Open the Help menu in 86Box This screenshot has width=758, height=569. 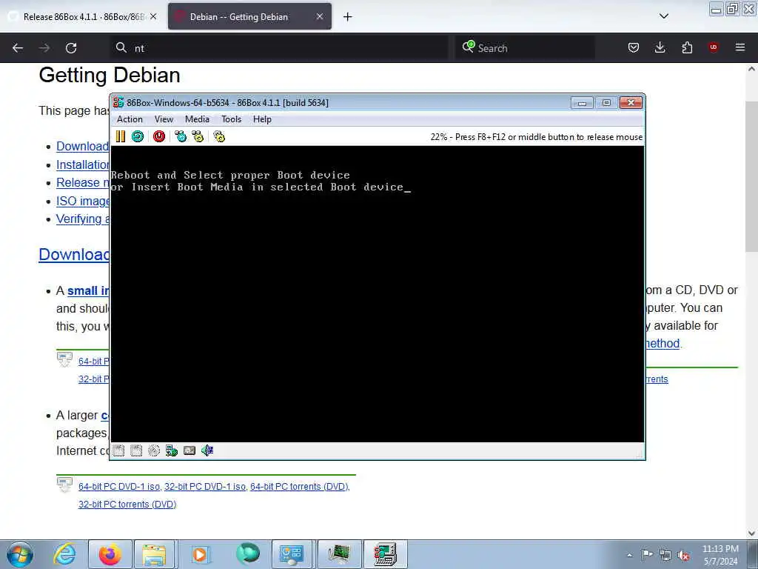[262, 119]
